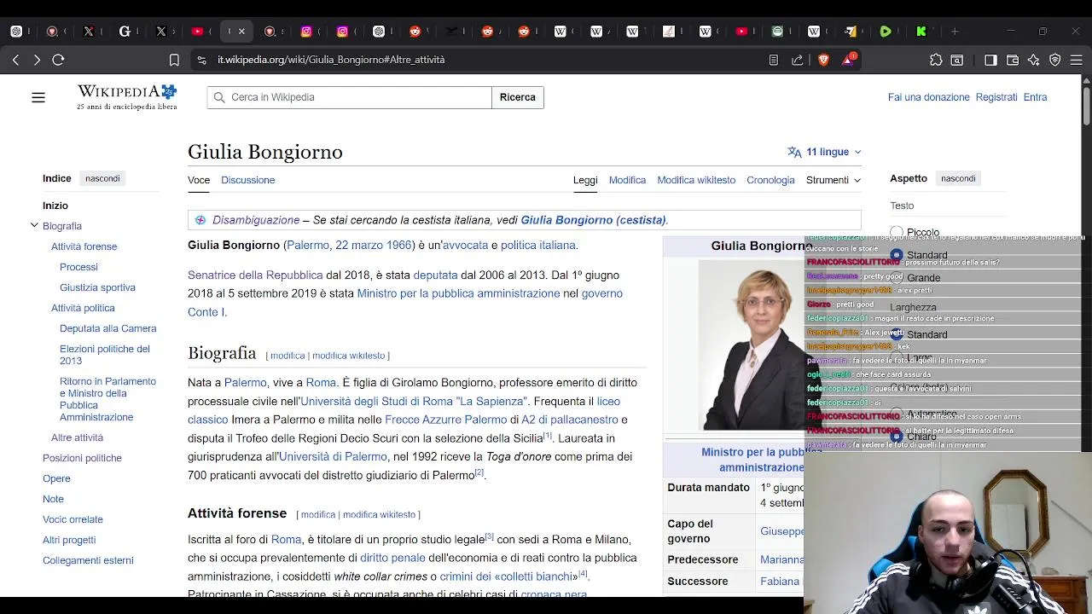Jump to Deputata alla Camera entry
1092x614 pixels.
(107, 328)
